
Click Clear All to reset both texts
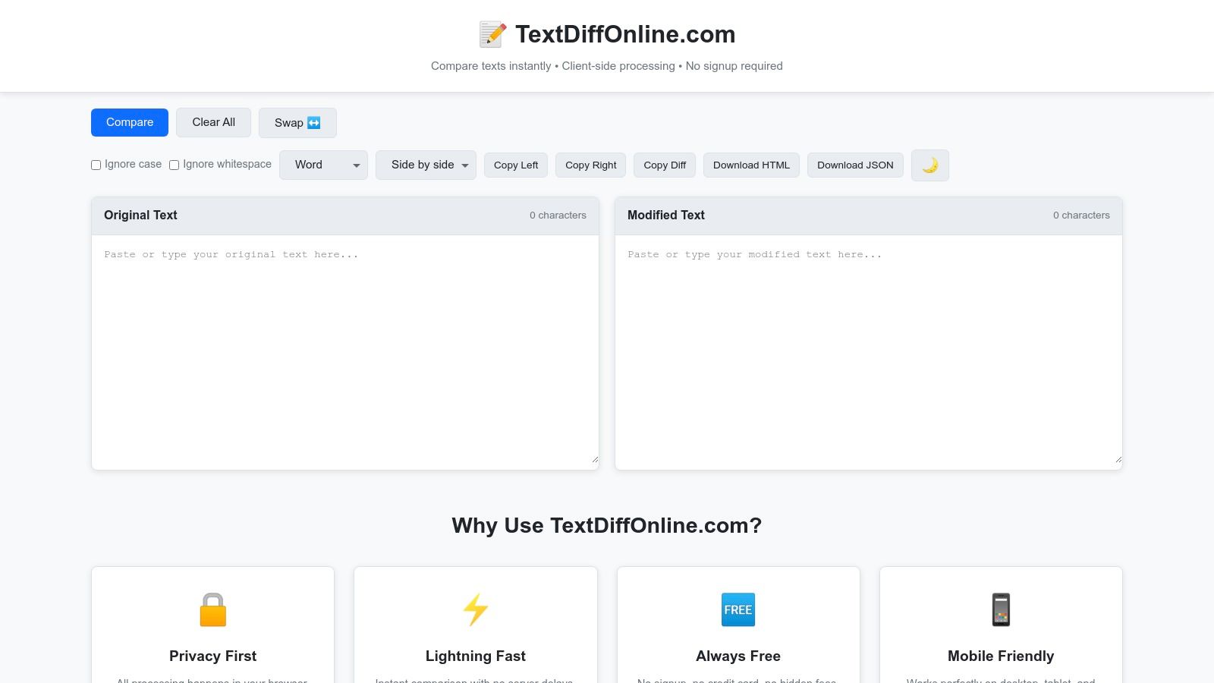(213, 122)
